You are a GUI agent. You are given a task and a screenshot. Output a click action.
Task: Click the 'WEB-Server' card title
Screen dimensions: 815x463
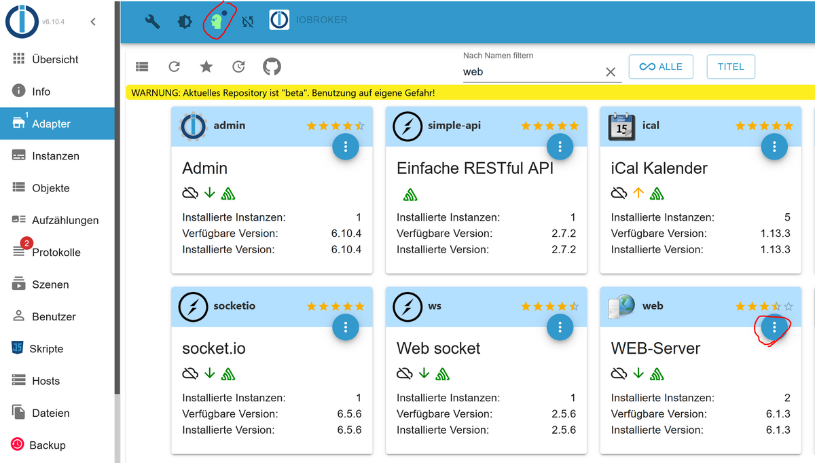pyautogui.click(x=655, y=348)
